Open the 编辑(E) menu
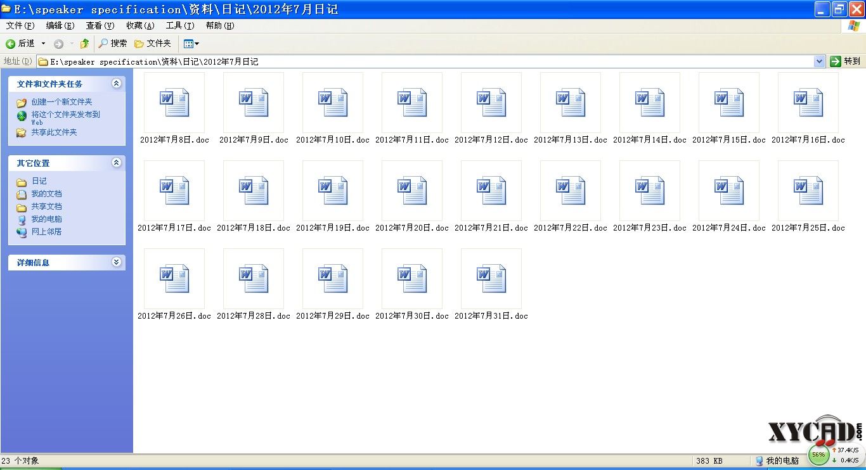The height and width of the screenshot is (470, 866). tap(60, 26)
